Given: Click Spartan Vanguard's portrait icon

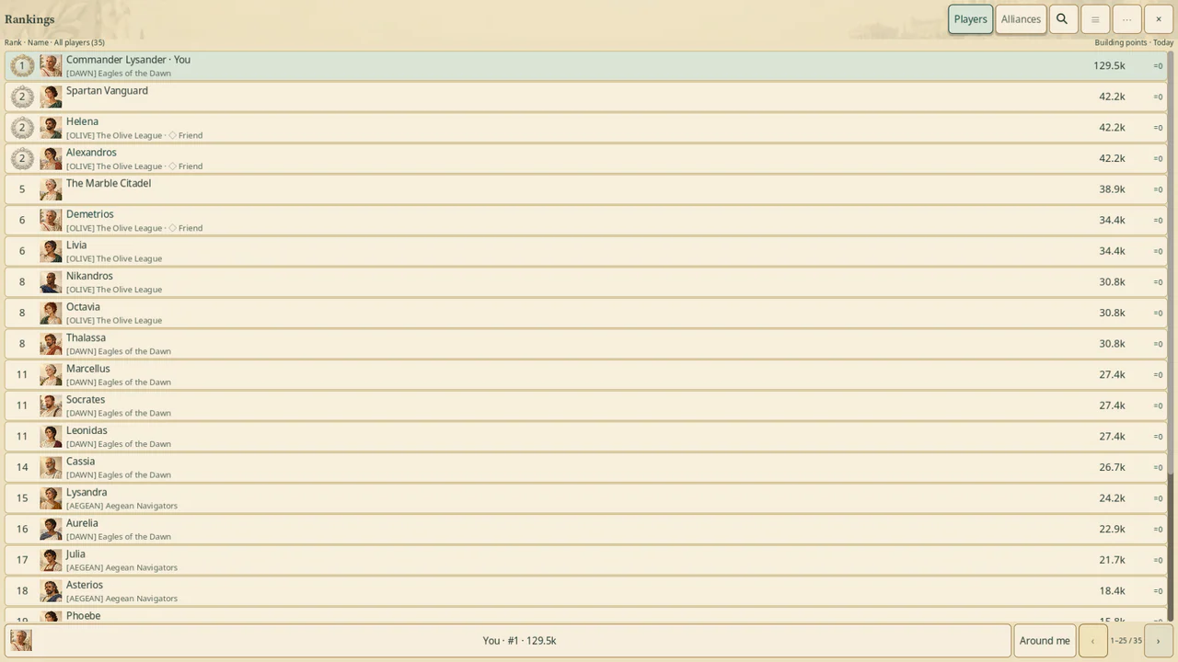Looking at the screenshot, I should coord(51,97).
